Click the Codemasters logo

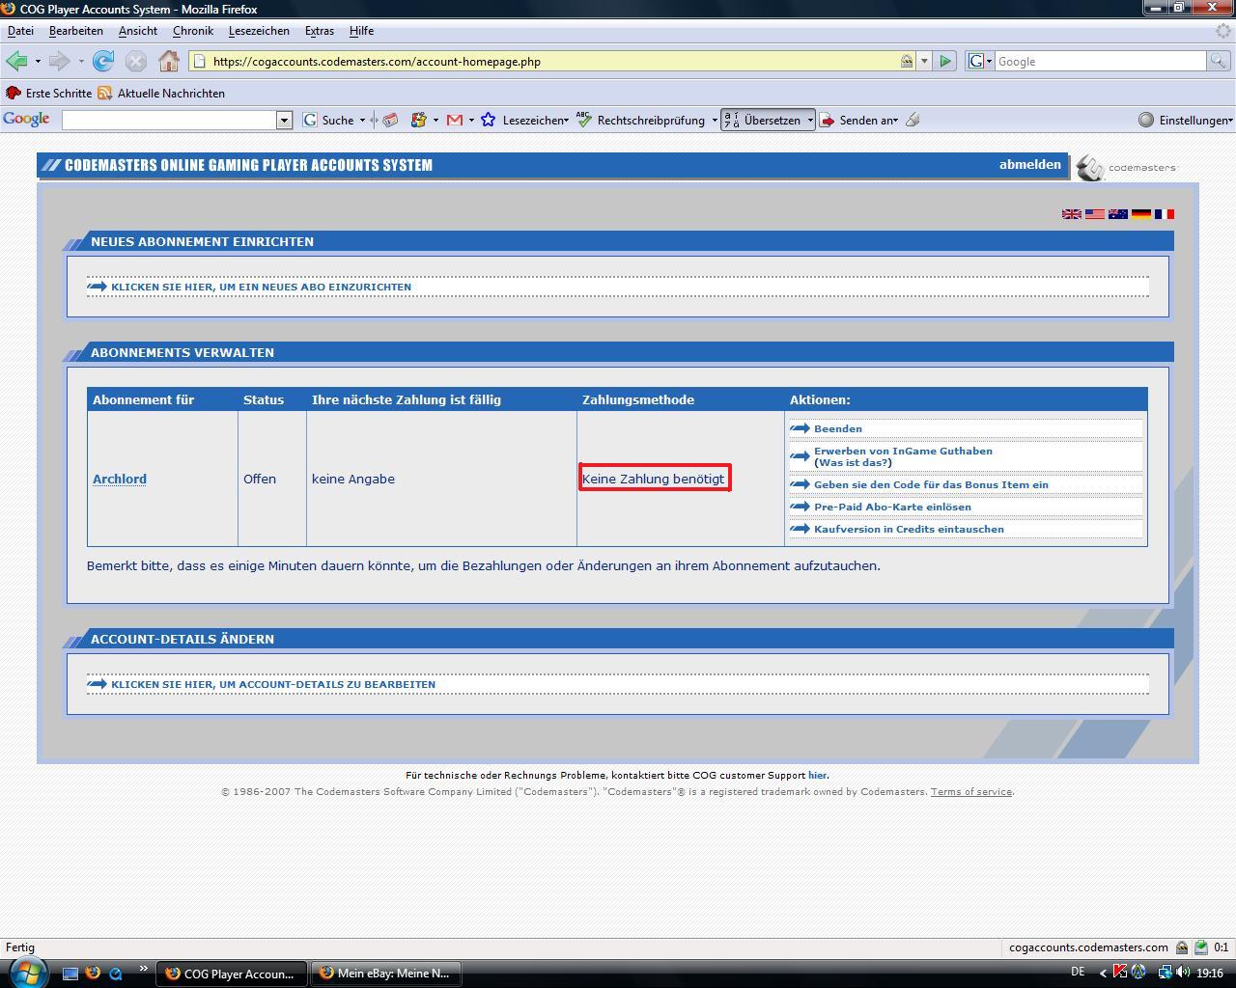[1127, 167]
